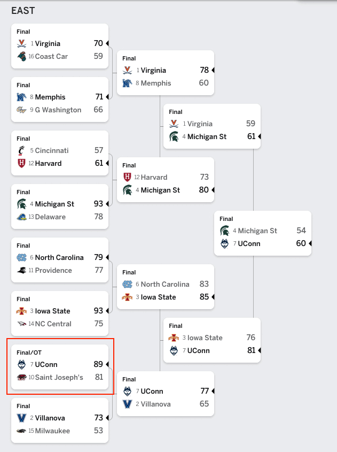Click UConn logo in regional final card
Image resolution: width=337 pixels, height=452 pixels.
click(x=224, y=243)
